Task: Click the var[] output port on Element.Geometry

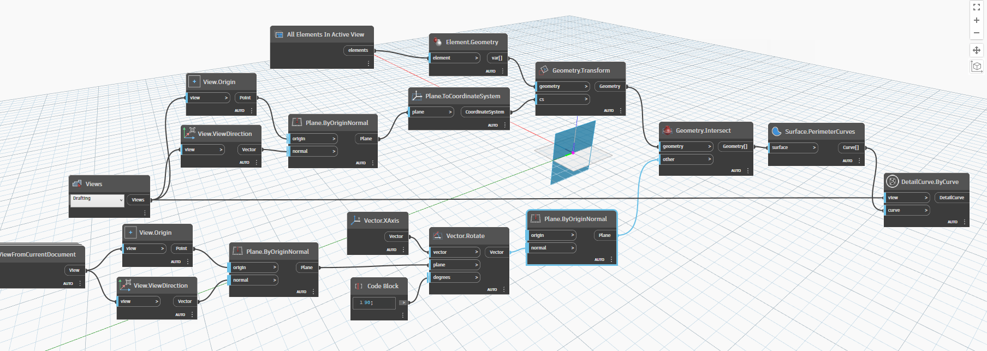Action: tap(497, 58)
